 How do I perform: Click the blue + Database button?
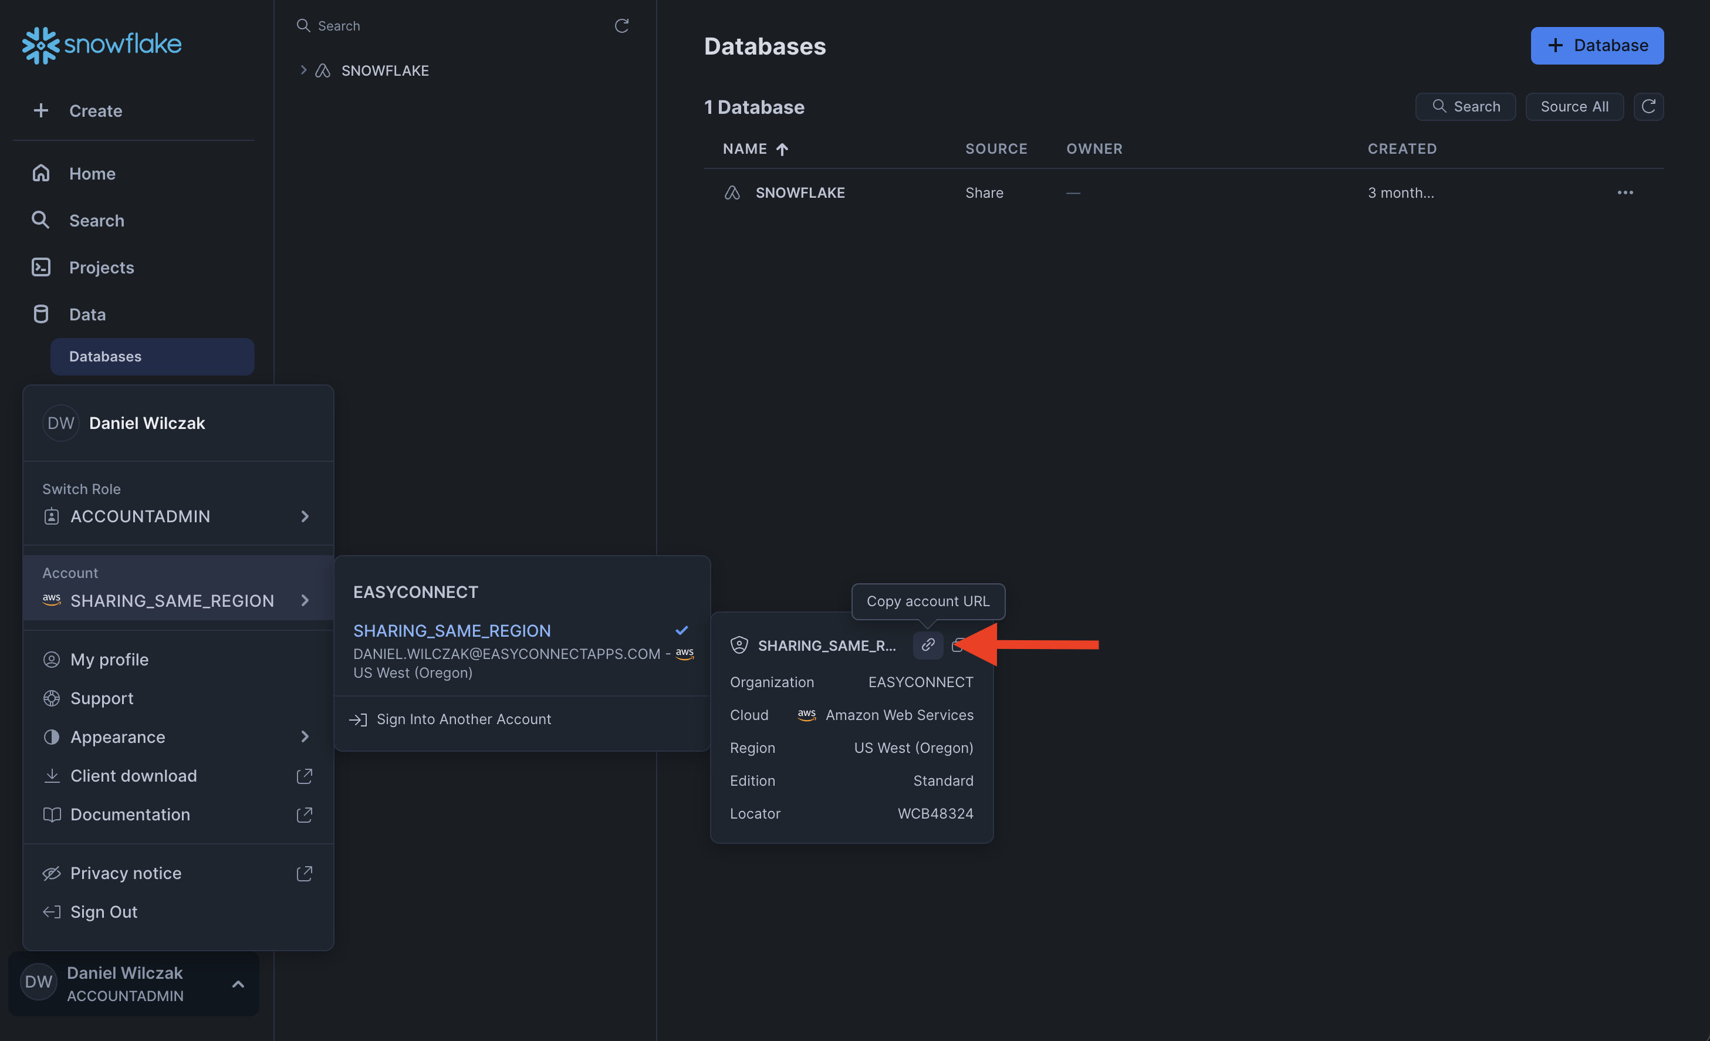(x=1596, y=46)
